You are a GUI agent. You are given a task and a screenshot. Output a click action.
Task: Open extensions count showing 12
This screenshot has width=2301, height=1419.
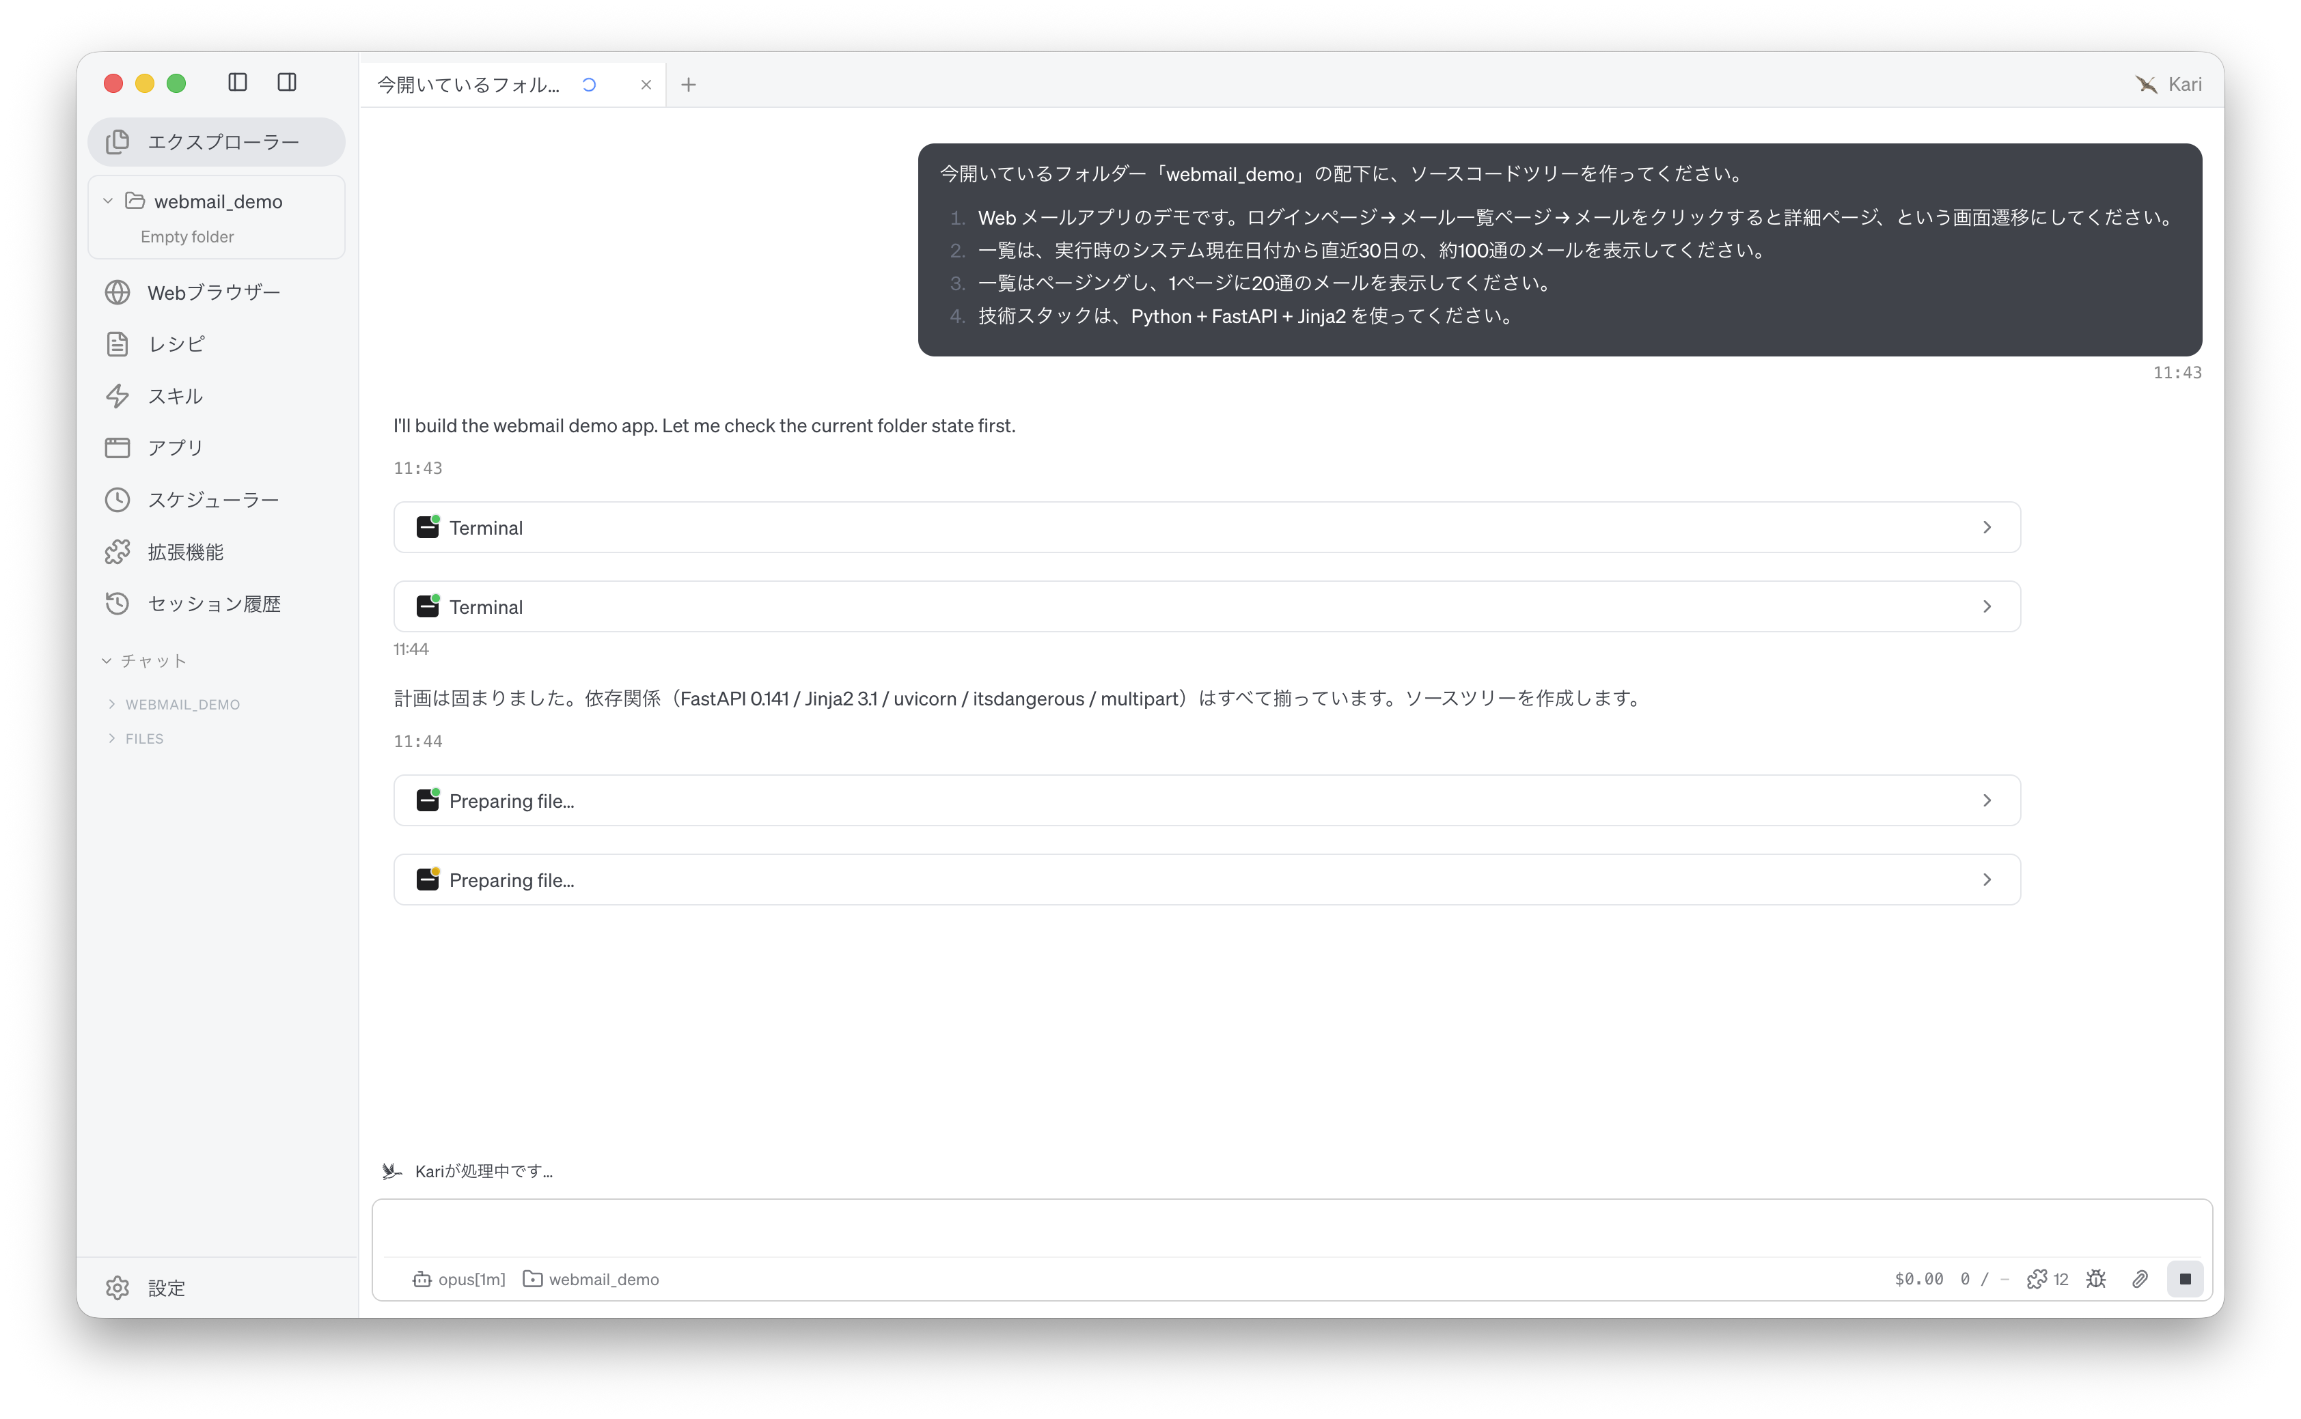[2048, 1279]
